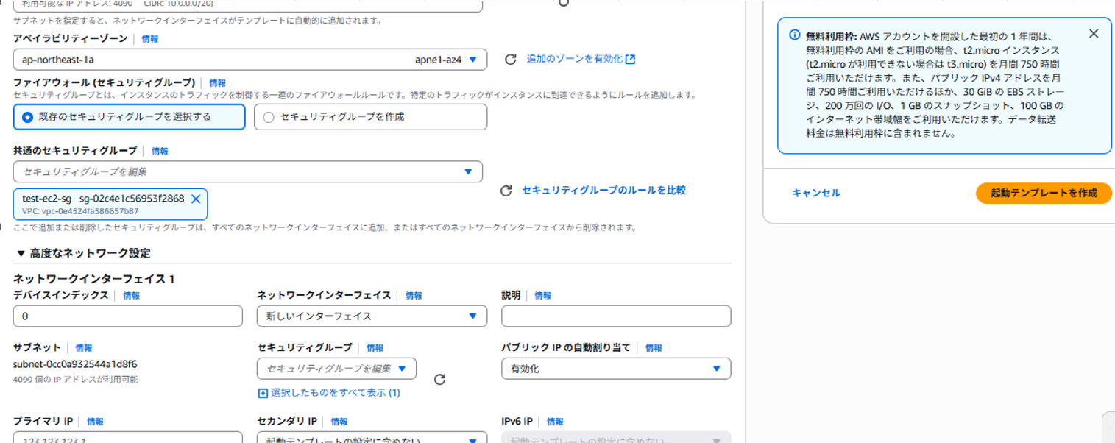Click inside the 説明 text field
The height and width of the screenshot is (443, 1115).
coord(616,316)
